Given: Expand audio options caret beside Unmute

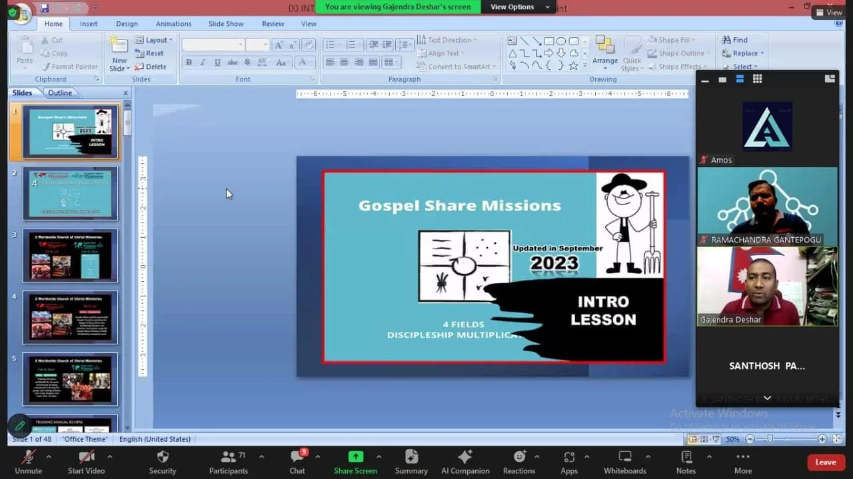Looking at the screenshot, I should coord(48,457).
